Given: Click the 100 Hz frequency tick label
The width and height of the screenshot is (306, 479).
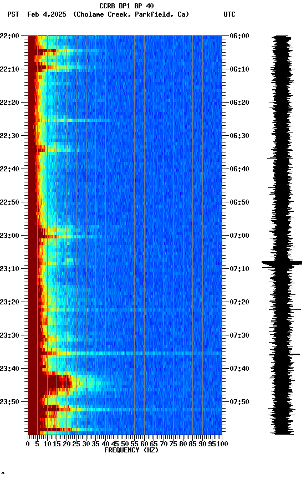Looking at the screenshot, I should (x=222, y=445).
